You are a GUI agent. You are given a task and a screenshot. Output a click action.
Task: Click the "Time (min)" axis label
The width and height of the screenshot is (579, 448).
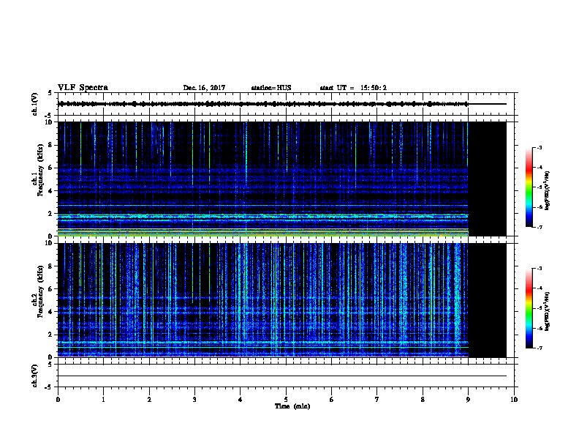(x=292, y=406)
